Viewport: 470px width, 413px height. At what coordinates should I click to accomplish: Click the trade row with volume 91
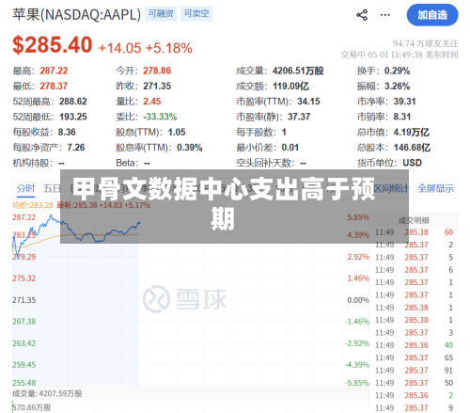tap(414, 371)
